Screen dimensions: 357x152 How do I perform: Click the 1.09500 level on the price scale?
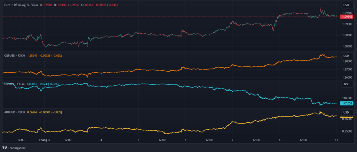pos(347,13)
